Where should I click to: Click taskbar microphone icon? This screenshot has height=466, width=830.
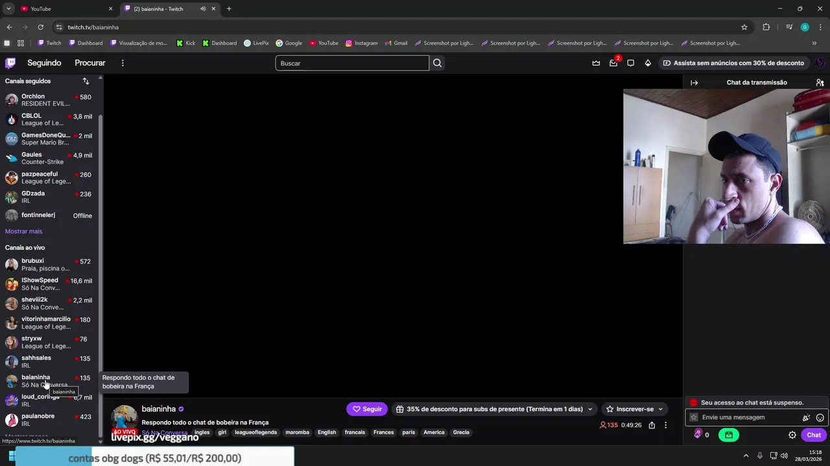pos(759,456)
